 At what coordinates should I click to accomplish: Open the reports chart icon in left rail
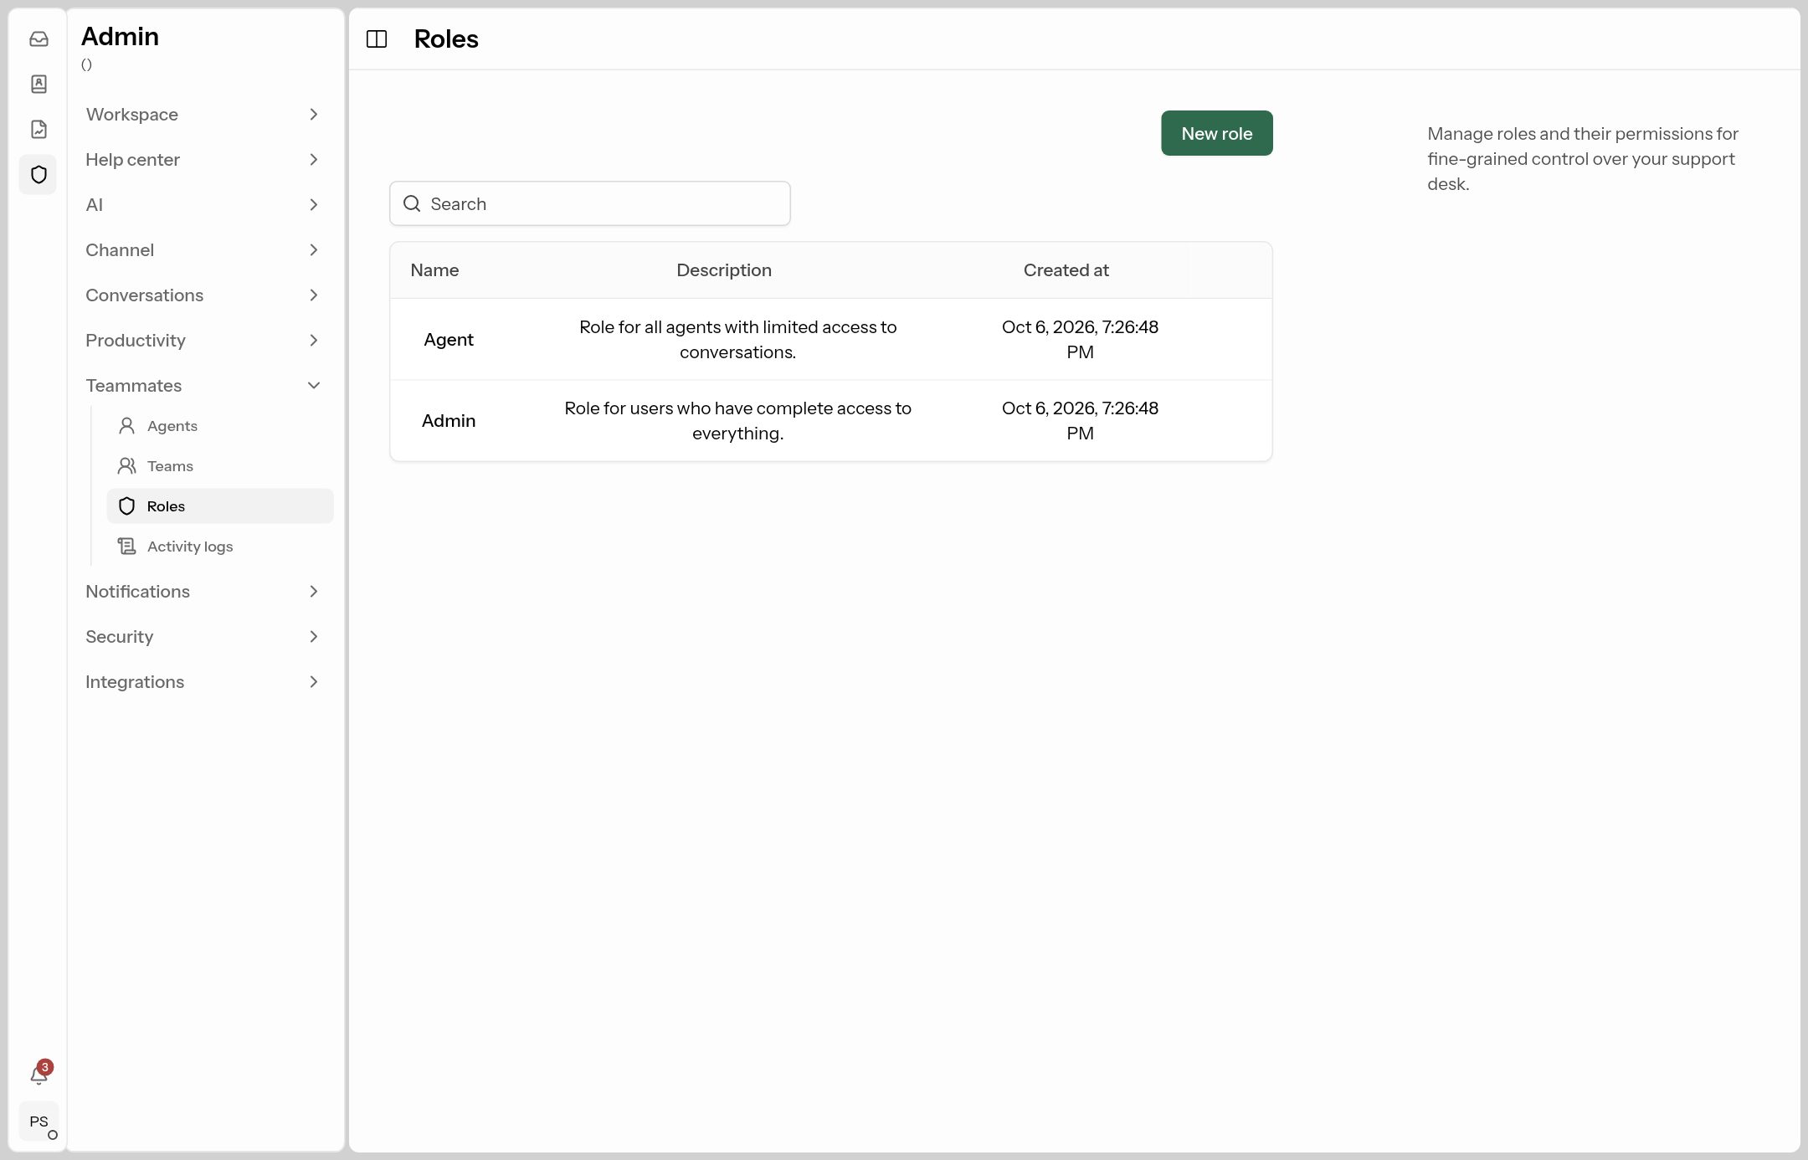click(x=39, y=129)
